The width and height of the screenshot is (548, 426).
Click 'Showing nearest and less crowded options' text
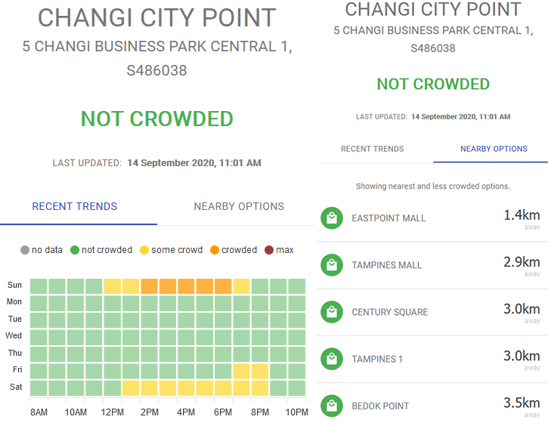(x=432, y=186)
